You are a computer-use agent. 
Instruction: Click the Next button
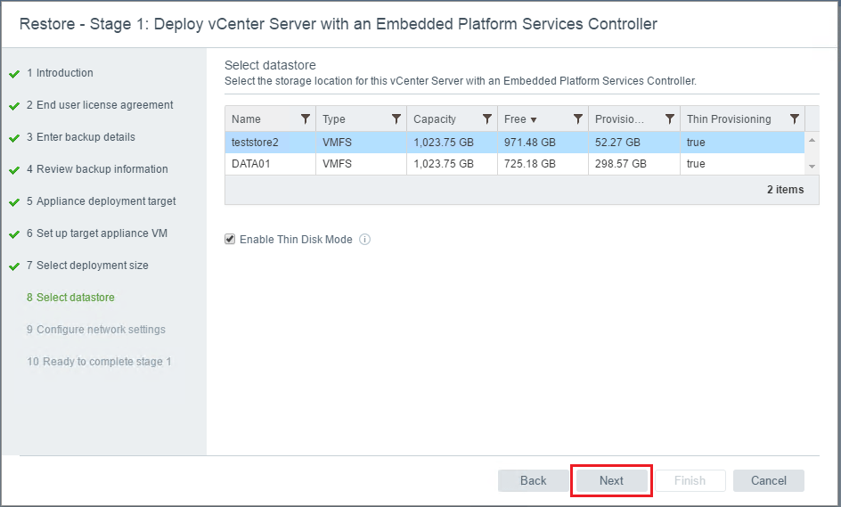pyautogui.click(x=611, y=480)
